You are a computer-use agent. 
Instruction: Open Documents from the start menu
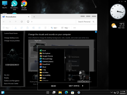click(x=74, y=57)
